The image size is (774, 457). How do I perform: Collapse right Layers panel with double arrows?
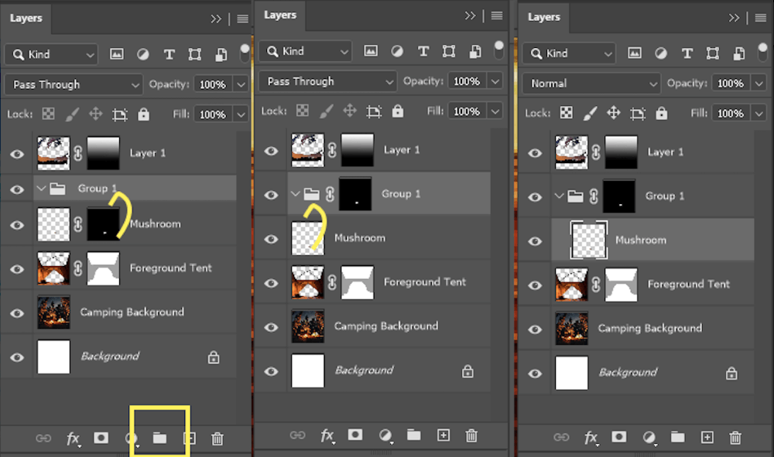point(734,19)
